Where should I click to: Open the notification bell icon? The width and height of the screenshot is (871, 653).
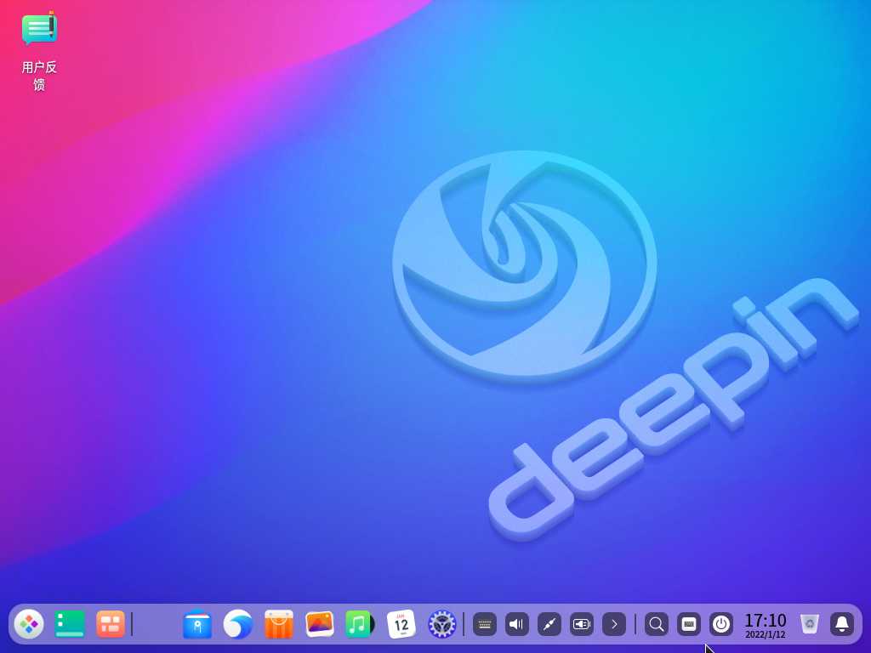click(842, 625)
